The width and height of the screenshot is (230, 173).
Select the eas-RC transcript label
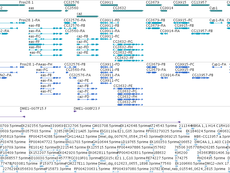(x=35, y=53)
